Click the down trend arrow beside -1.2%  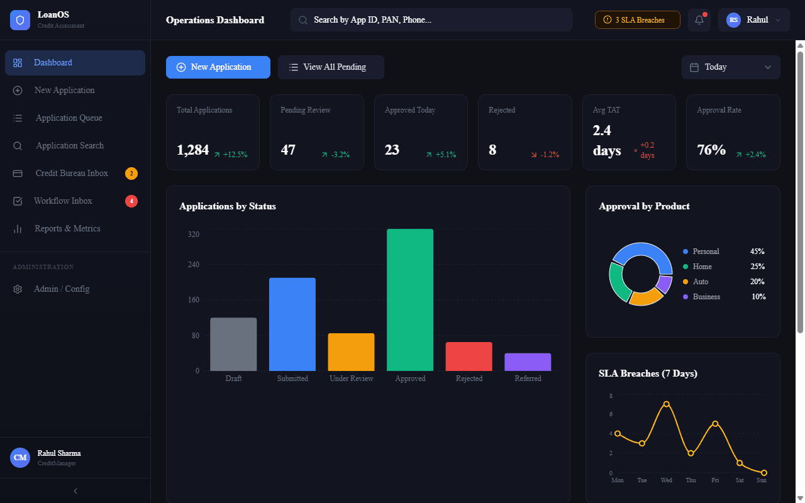point(534,155)
